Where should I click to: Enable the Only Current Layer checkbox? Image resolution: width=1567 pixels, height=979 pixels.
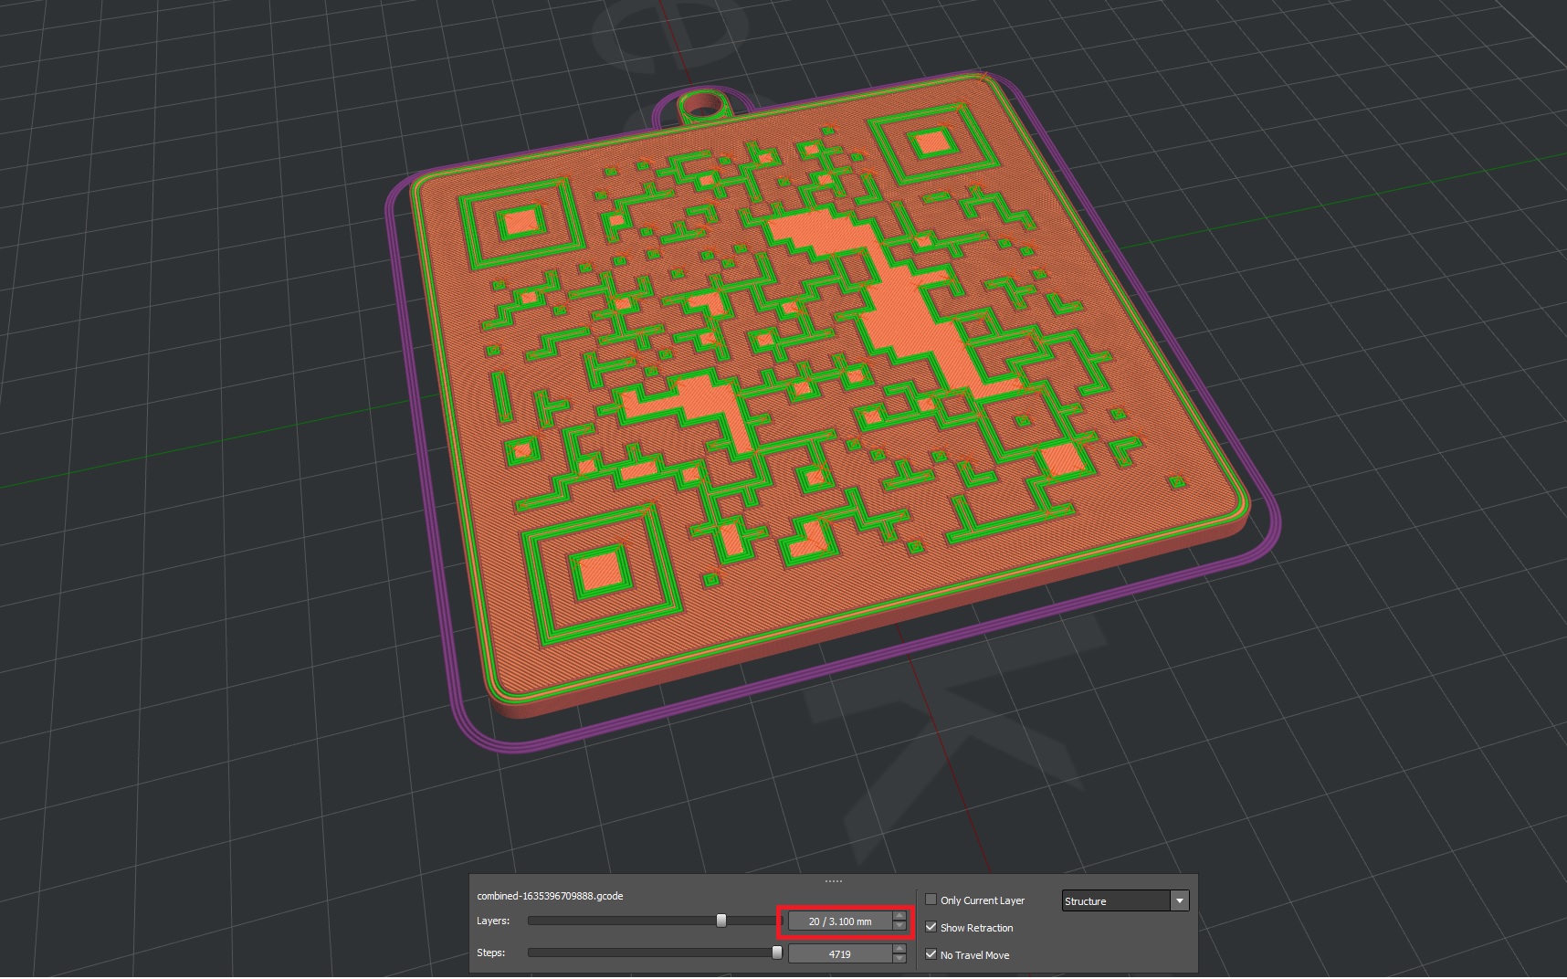(x=931, y=900)
